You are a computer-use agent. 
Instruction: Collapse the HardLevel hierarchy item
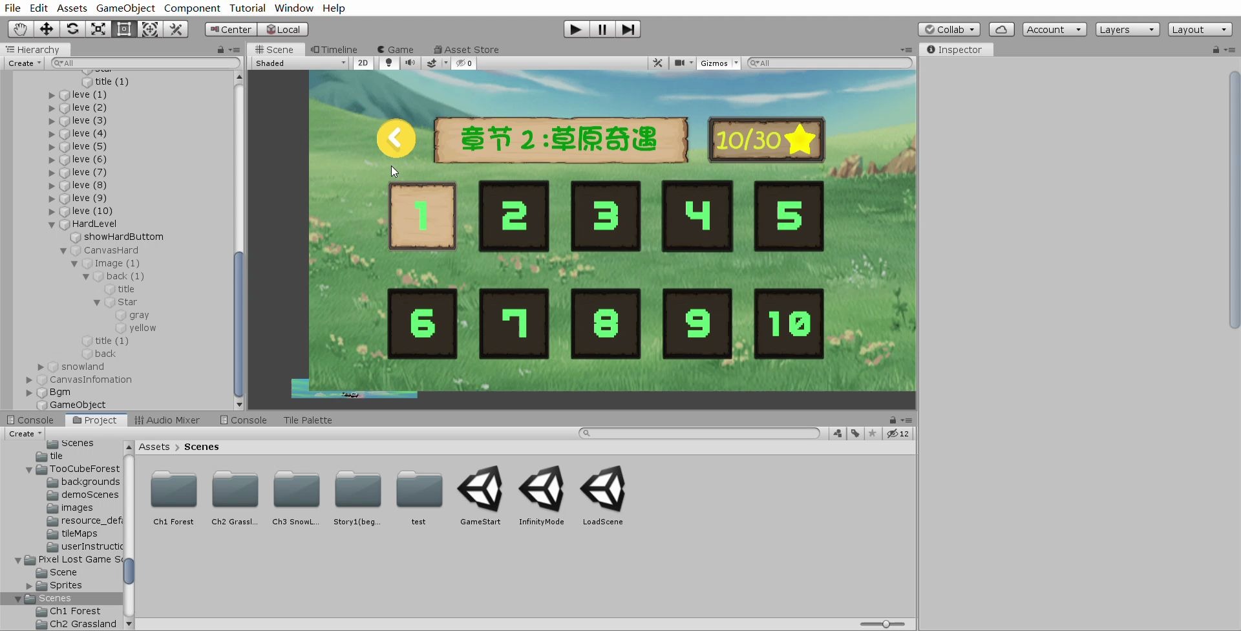(52, 224)
